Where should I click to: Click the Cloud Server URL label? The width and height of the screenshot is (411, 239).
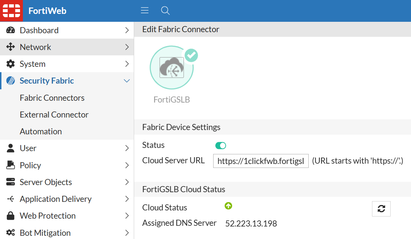173,160
